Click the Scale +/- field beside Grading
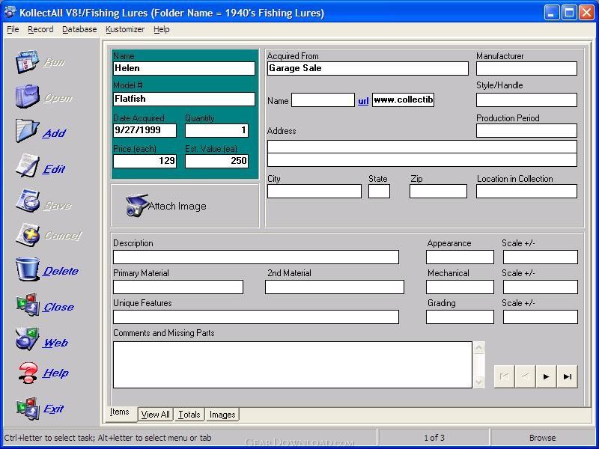Screen dimensions: 599x449 541,317
